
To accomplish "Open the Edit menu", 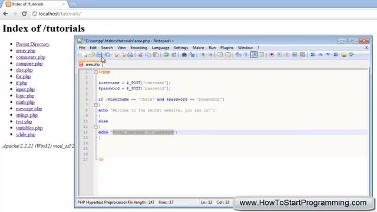I will click(93, 48).
